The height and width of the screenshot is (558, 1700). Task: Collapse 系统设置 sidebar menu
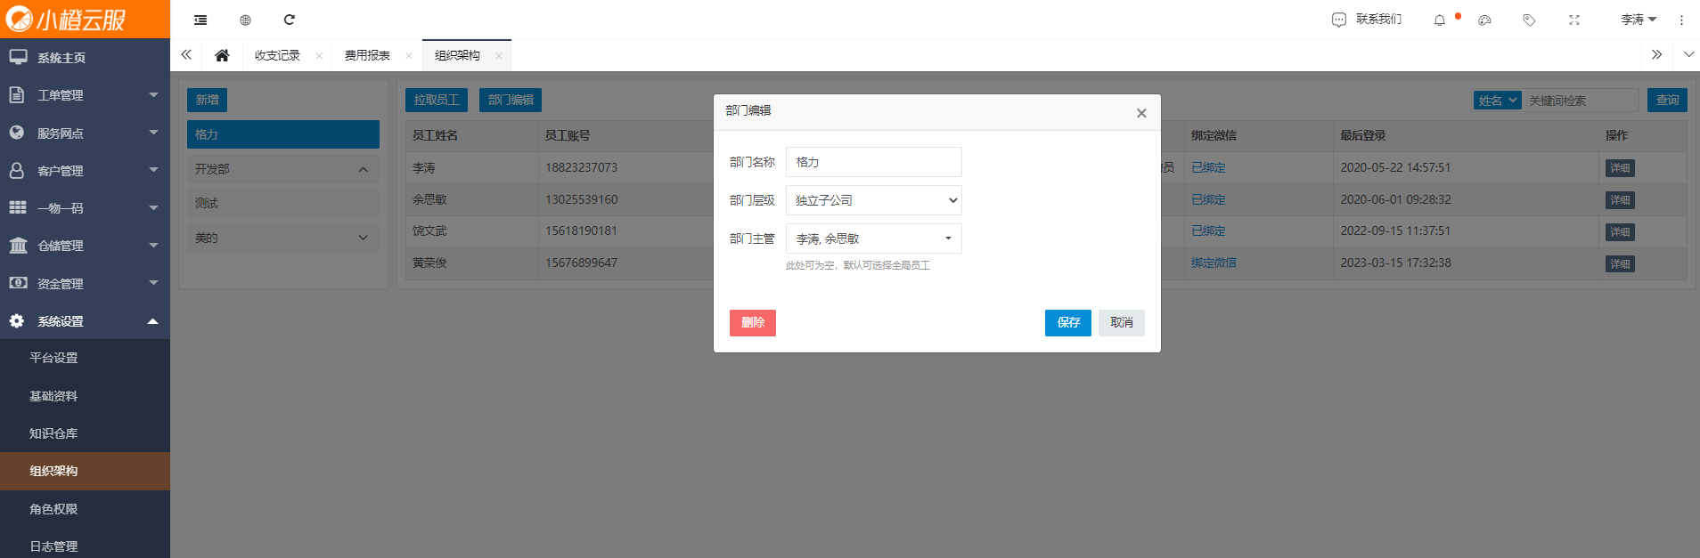[85, 320]
